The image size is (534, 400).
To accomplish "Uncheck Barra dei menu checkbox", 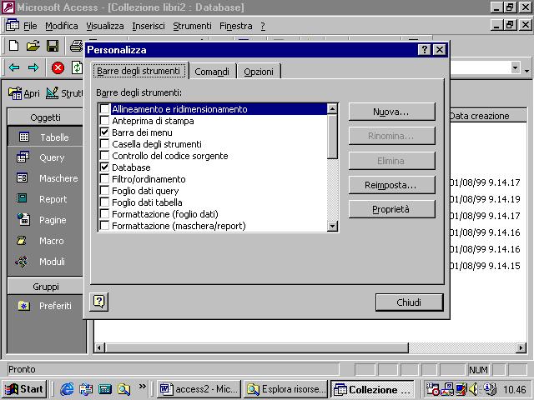I will 105,132.
